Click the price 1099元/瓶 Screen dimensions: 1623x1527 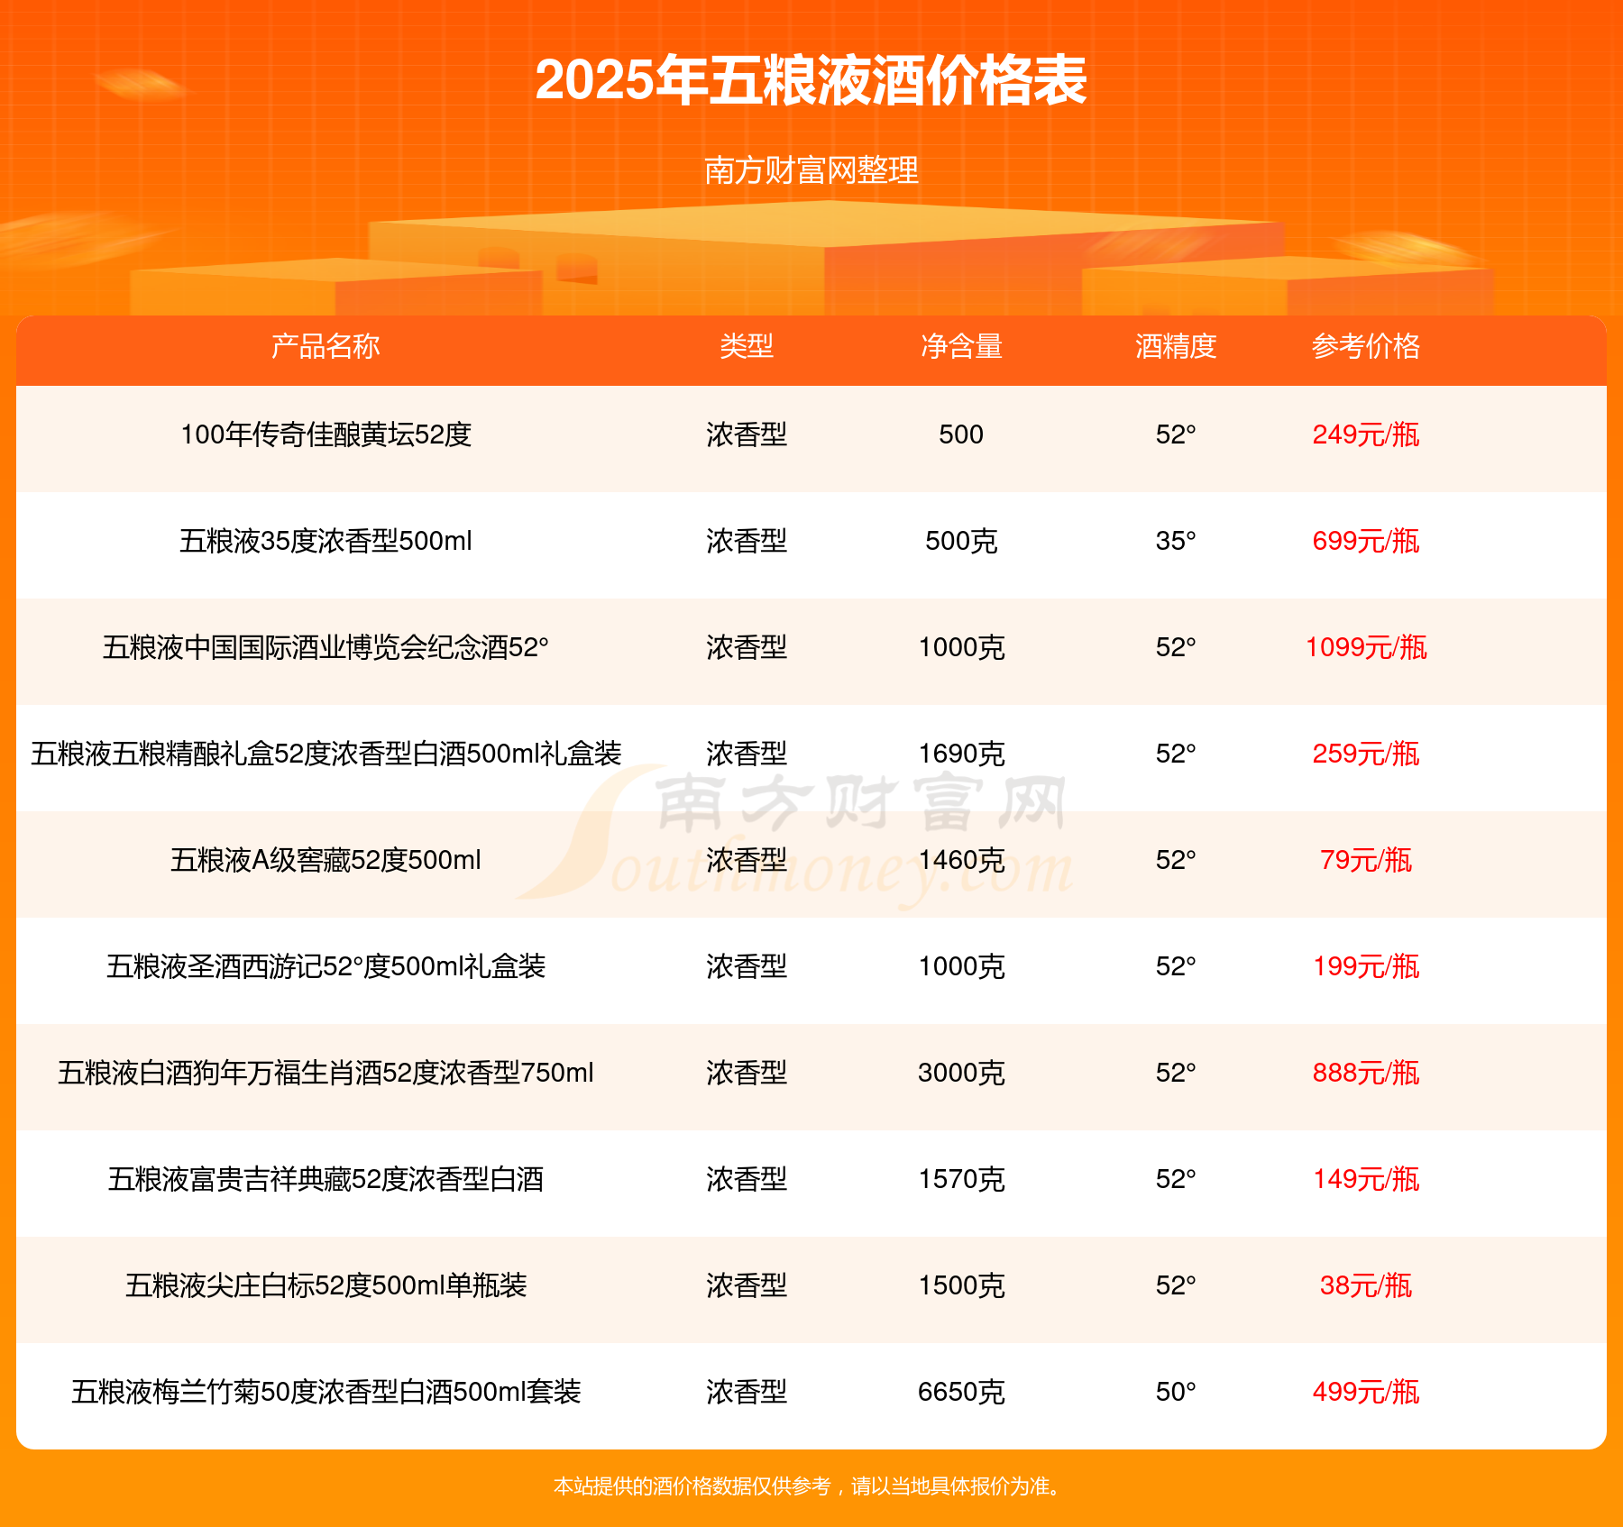point(1366,647)
